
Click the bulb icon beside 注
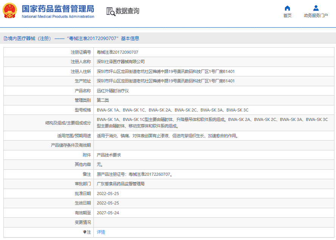pos(85,232)
